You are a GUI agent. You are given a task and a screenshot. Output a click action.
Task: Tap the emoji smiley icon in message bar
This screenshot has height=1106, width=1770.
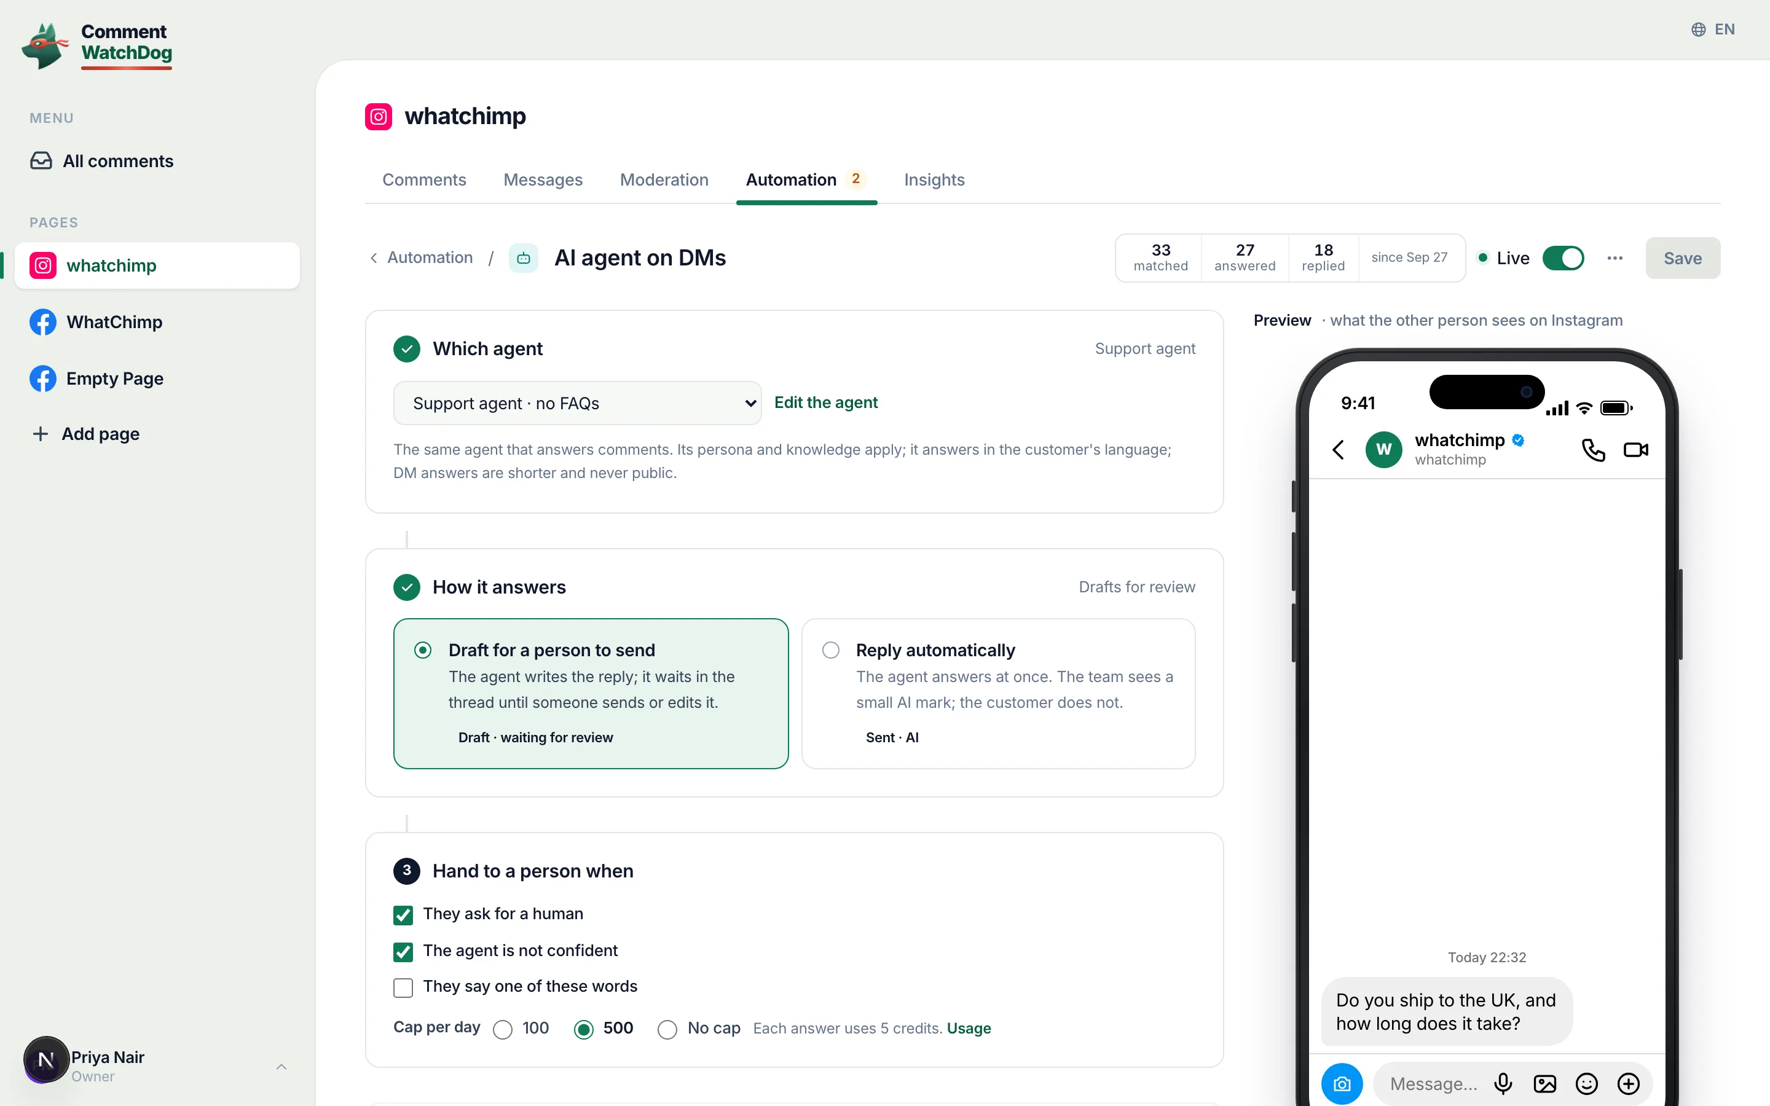pos(1586,1084)
